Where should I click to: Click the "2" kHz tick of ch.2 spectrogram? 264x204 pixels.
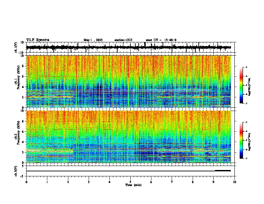(x=23, y=152)
